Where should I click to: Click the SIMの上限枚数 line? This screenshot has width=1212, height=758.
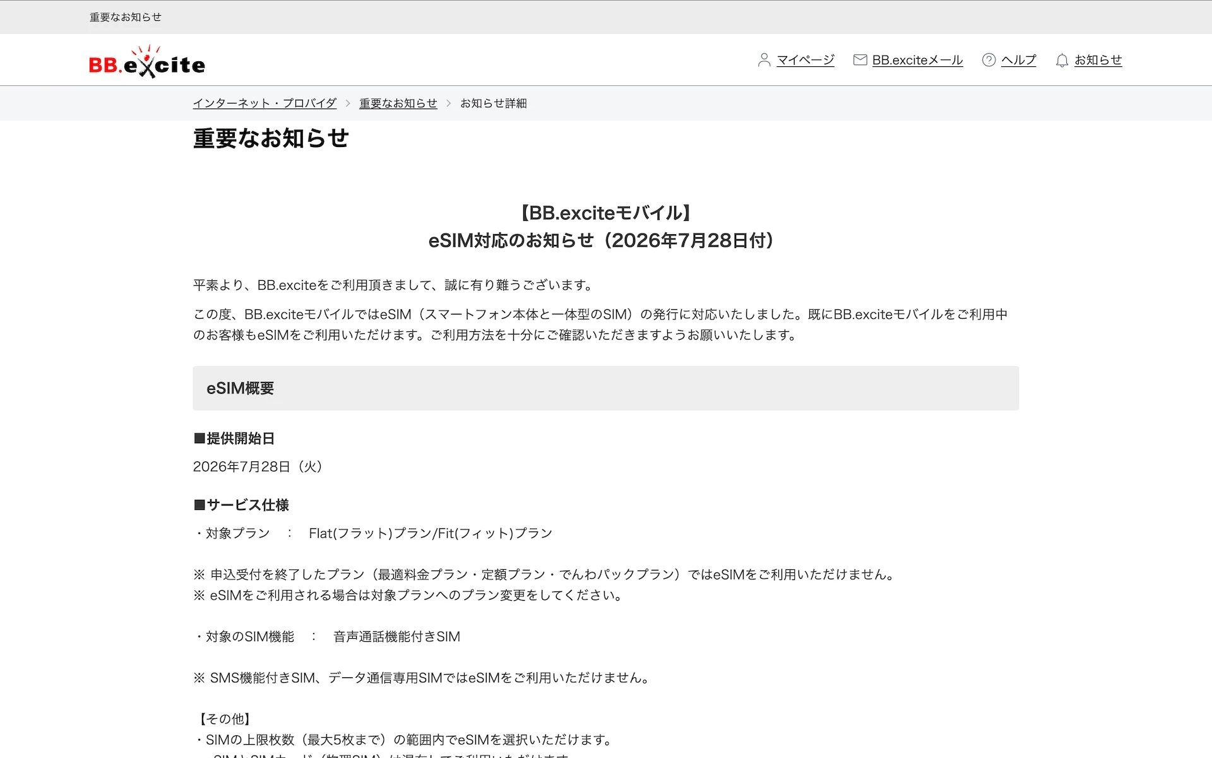tap(403, 740)
